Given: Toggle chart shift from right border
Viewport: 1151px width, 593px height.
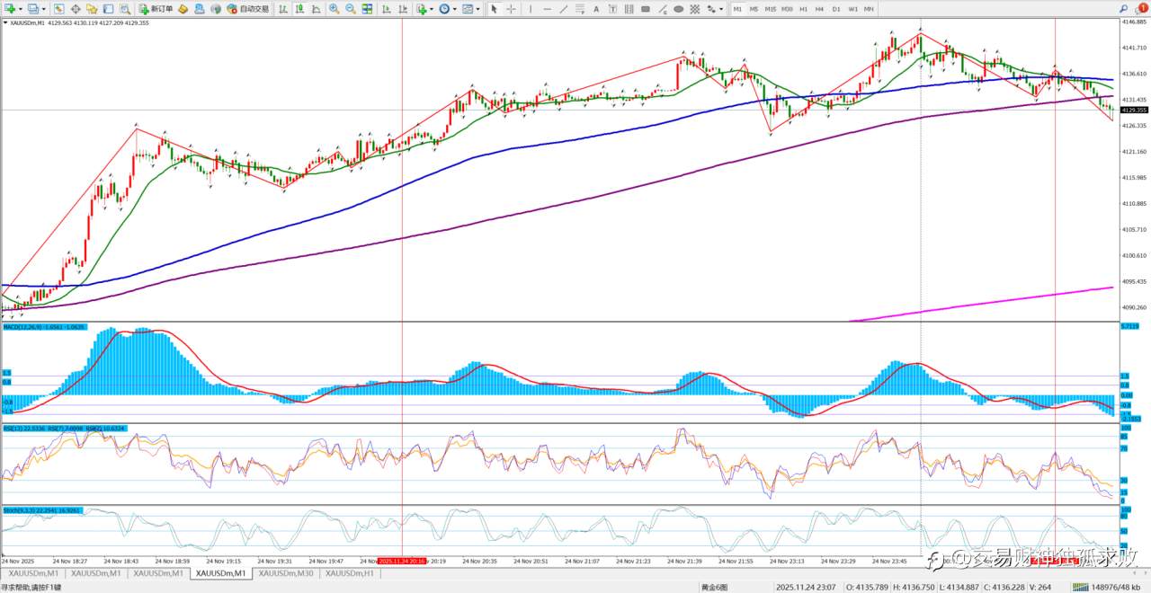Looking at the screenshot, I should tap(403, 9).
